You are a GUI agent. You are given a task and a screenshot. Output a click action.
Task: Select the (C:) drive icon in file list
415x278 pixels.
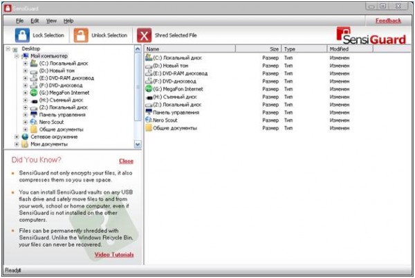pyautogui.click(x=149, y=57)
